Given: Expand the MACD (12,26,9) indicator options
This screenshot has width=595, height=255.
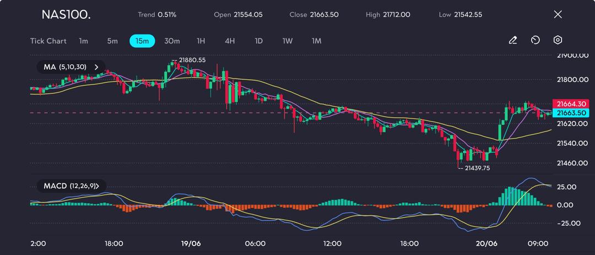Looking at the screenshot, I should 72,186.
